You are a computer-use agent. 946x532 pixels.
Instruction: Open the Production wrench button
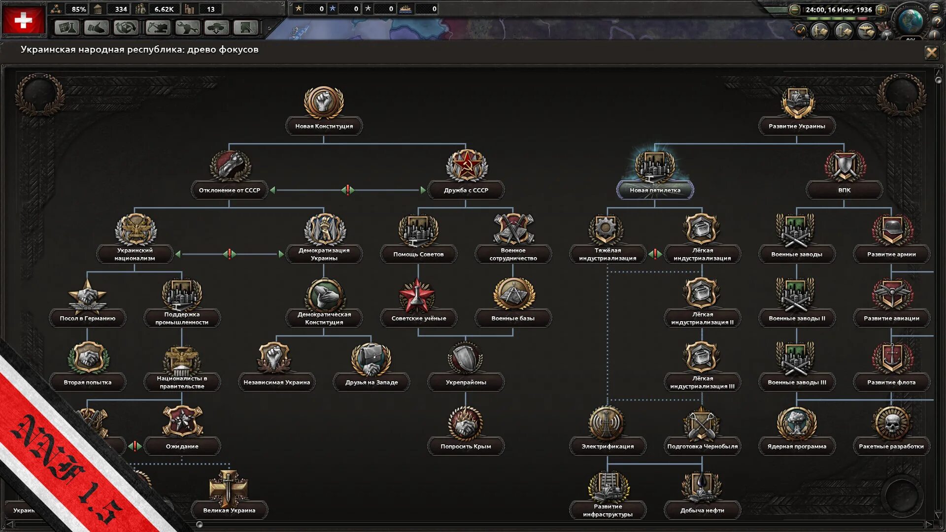pos(187,28)
